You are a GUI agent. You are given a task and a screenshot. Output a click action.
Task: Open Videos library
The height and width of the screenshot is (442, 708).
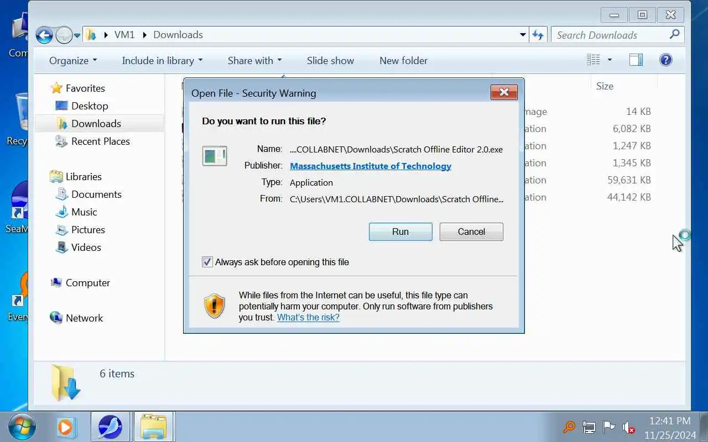point(86,247)
